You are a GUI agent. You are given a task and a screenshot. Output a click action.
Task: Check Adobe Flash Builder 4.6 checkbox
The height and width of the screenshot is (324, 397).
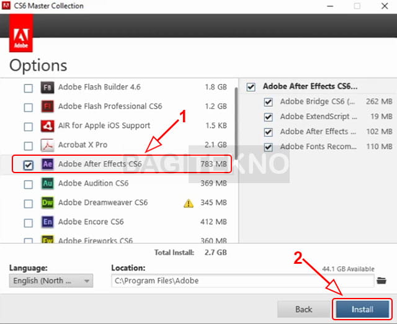pos(28,88)
